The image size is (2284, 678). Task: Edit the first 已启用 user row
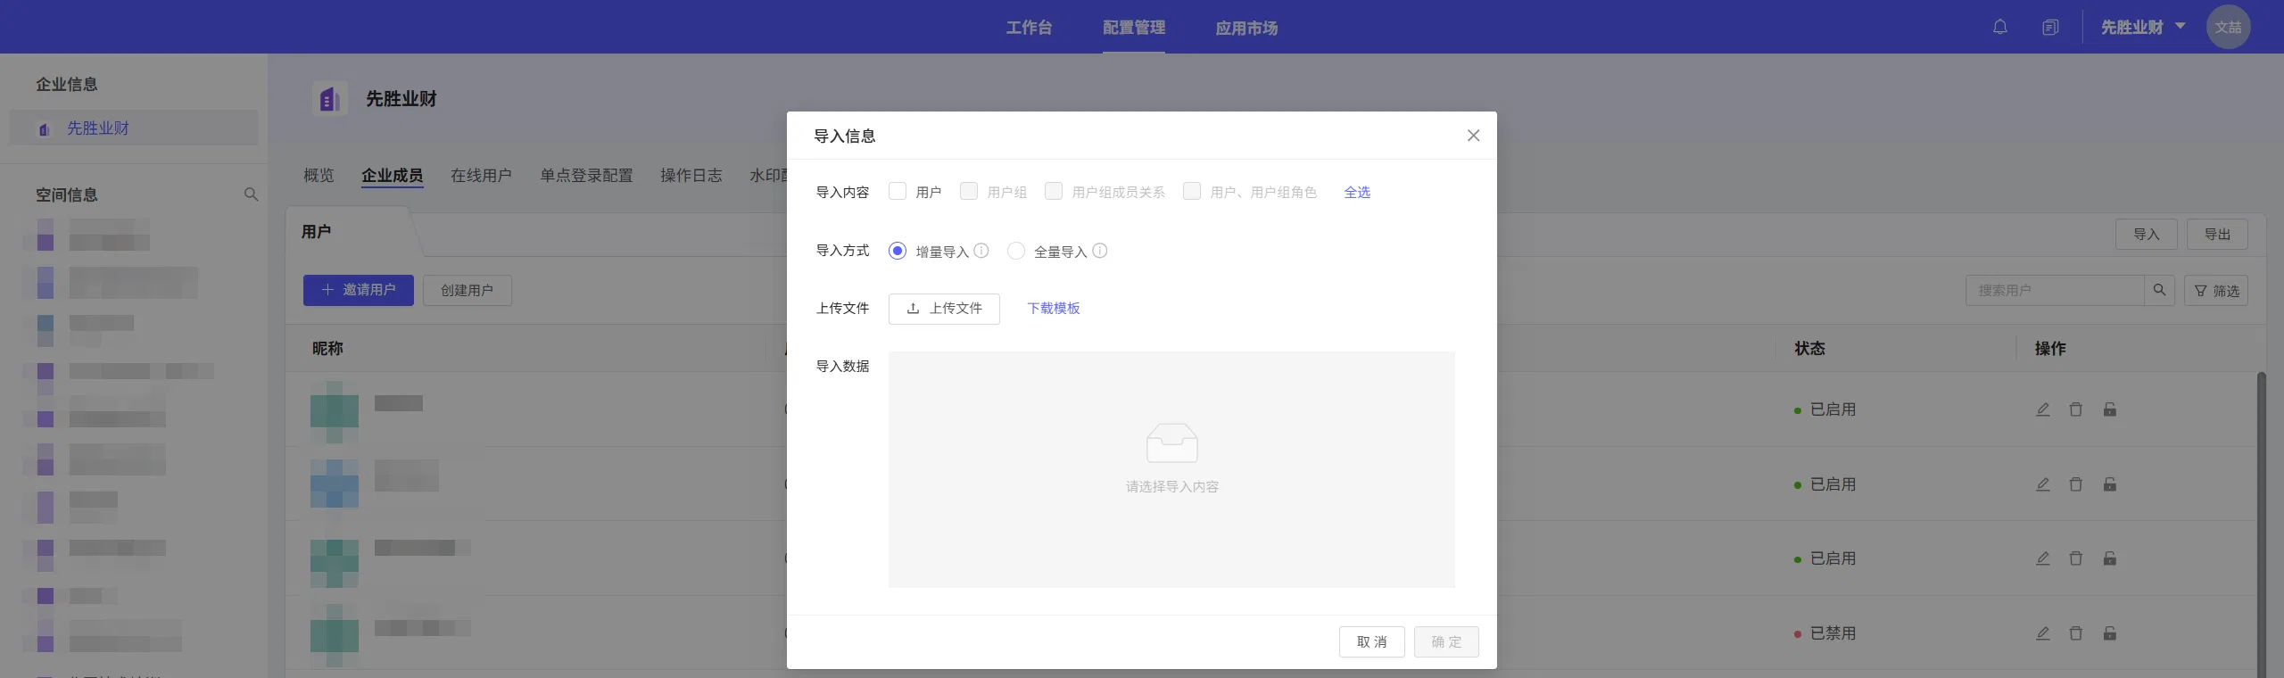coord(2043,409)
